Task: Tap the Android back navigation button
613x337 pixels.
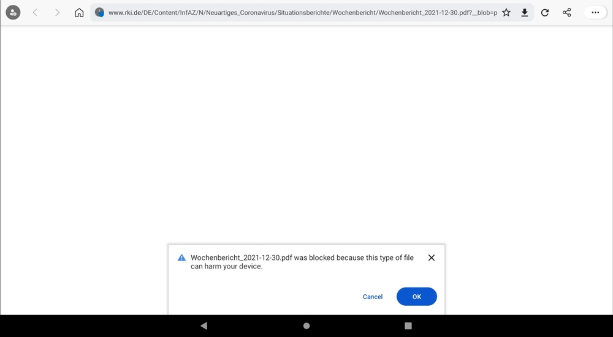Action: tap(204, 326)
